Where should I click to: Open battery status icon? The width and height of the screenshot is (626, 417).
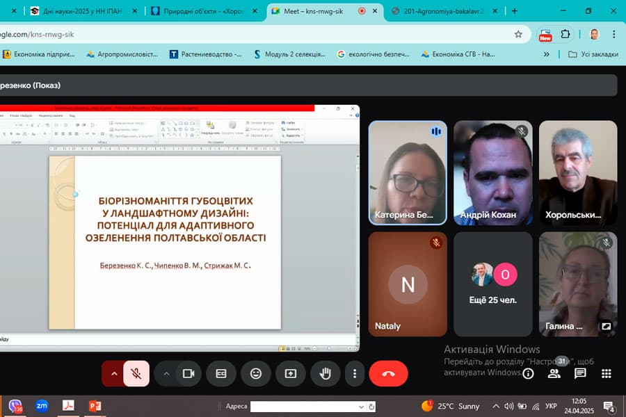tap(522, 406)
